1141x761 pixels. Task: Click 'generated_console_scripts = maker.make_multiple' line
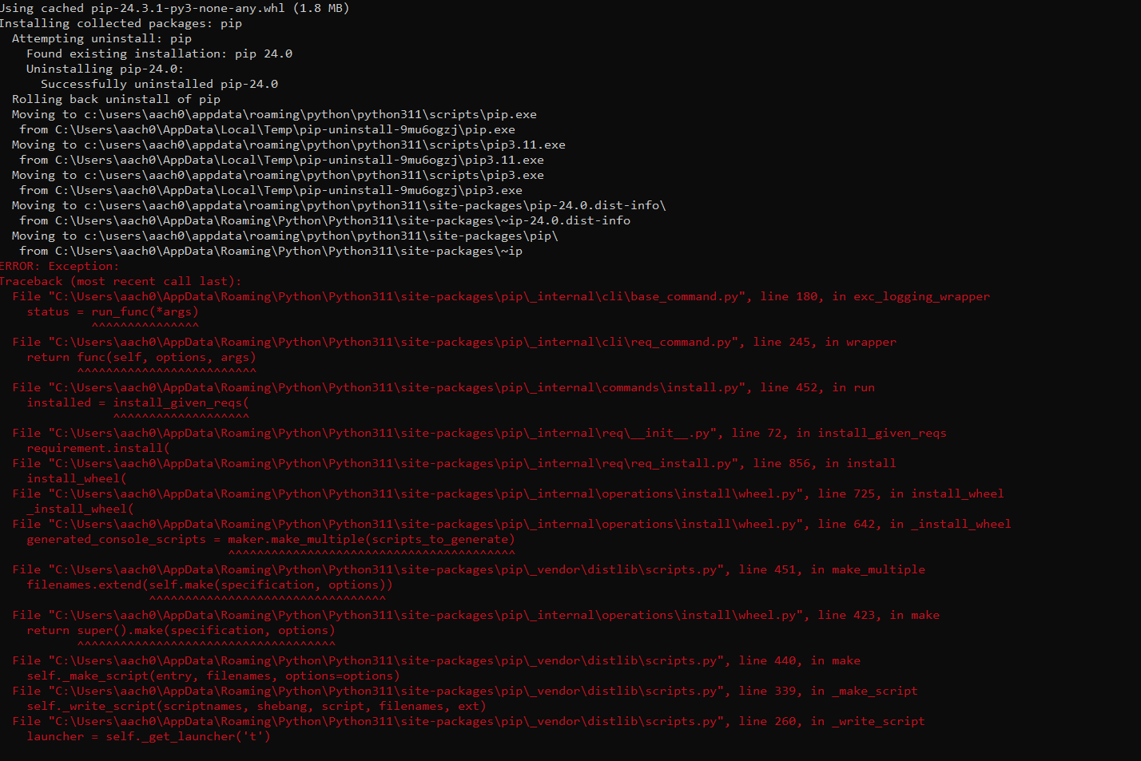[x=271, y=539]
